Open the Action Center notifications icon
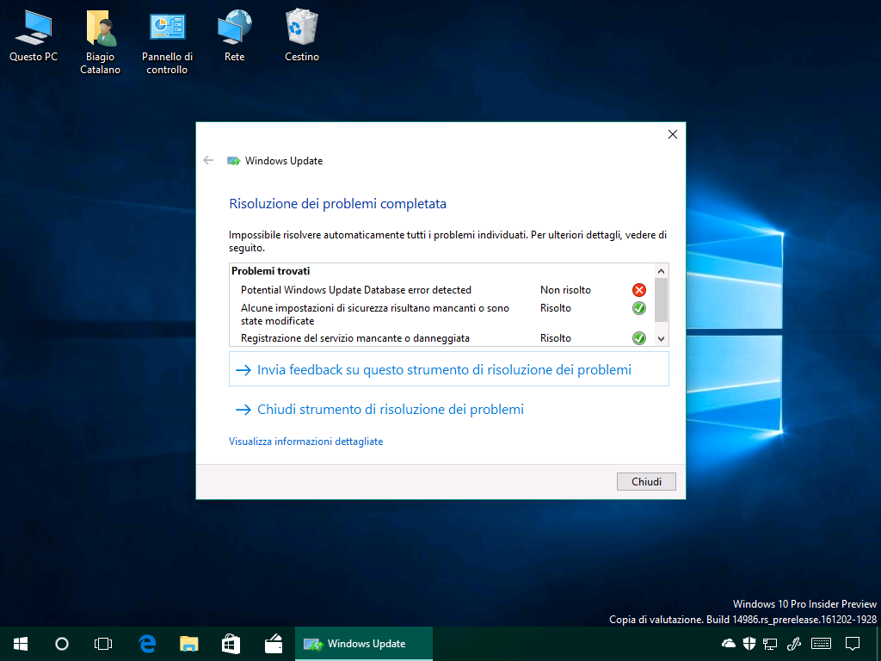This screenshot has width=881, height=661. [x=853, y=644]
